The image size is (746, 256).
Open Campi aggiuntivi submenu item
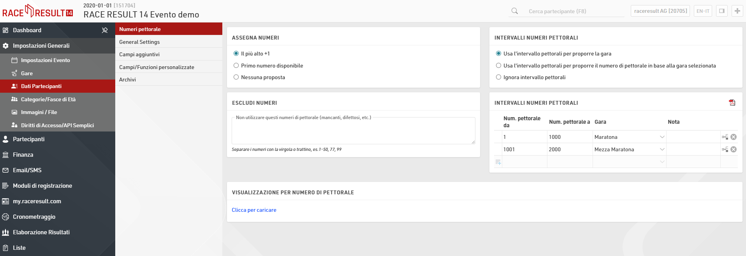[139, 54]
